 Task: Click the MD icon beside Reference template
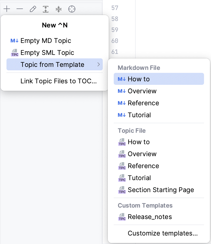tap(122, 103)
